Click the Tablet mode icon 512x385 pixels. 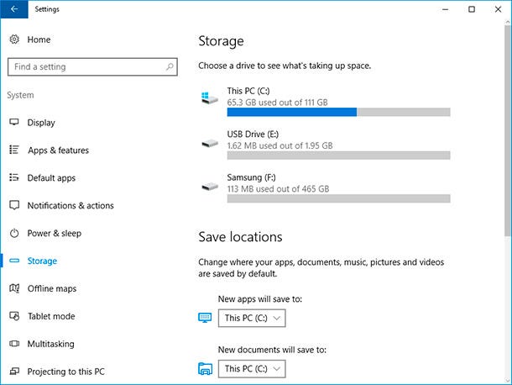click(14, 316)
